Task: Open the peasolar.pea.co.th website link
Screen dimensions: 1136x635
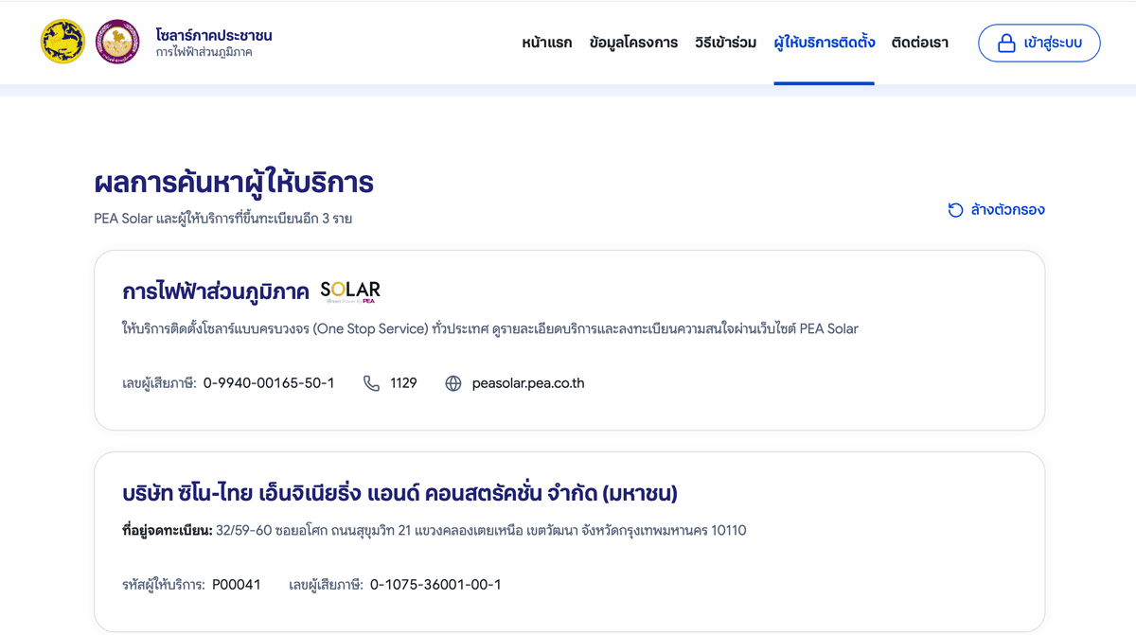Action: 528,383
